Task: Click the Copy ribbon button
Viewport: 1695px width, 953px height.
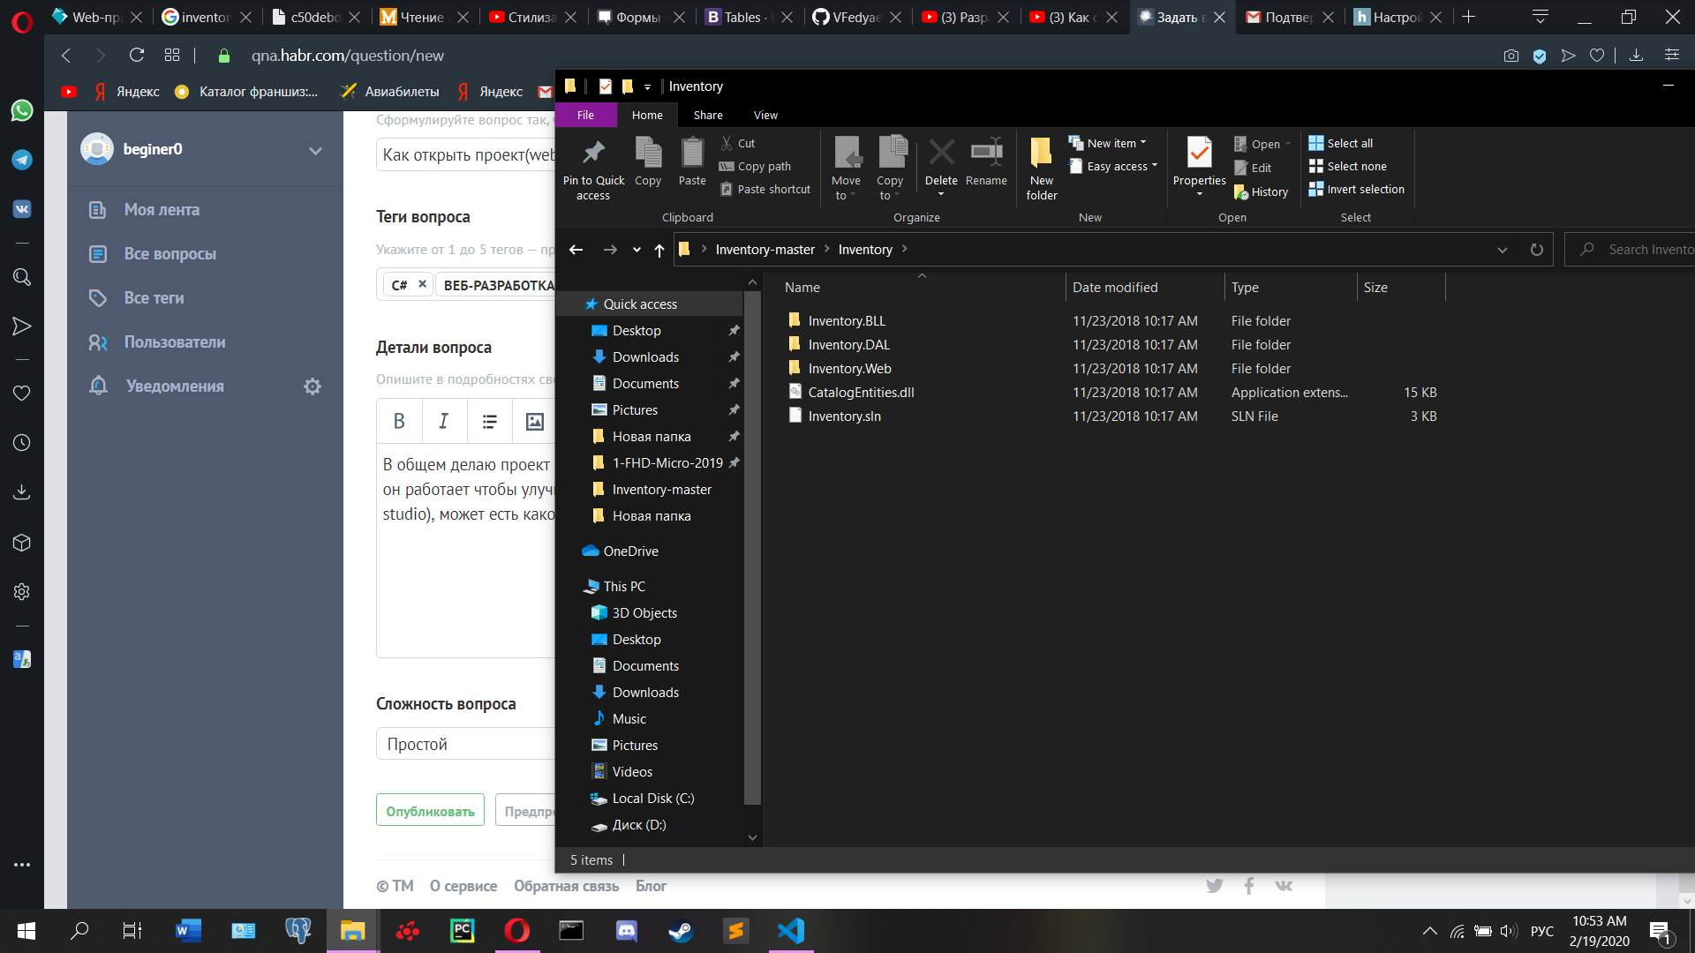Action: [x=648, y=161]
